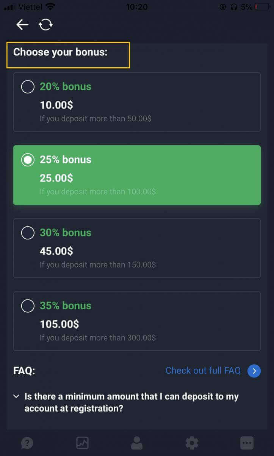Select the 35% bonus radio button
Screen dimensions: 274x456
pyautogui.click(x=28, y=306)
